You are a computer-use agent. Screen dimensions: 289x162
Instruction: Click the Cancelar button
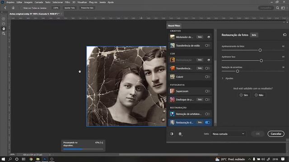276,134
